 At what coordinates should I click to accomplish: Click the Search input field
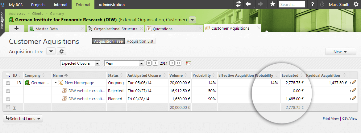(x=292, y=4)
